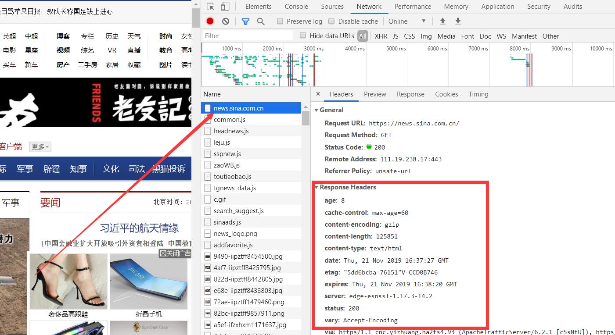
Task: Open 视频 link in the site menu
Action: (63, 50)
